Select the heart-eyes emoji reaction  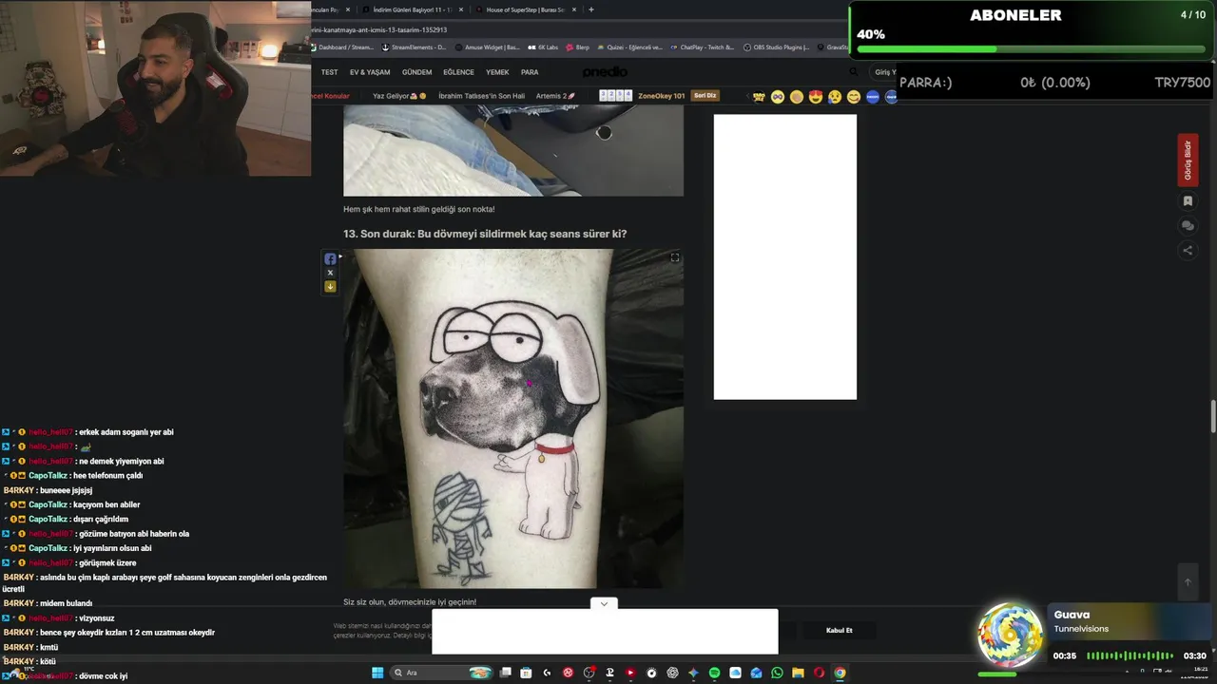point(816,97)
